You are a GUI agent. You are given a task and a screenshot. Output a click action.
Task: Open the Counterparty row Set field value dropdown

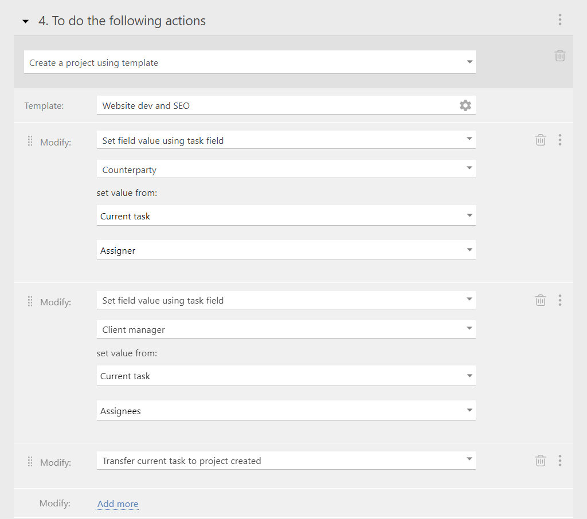point(286,140)
